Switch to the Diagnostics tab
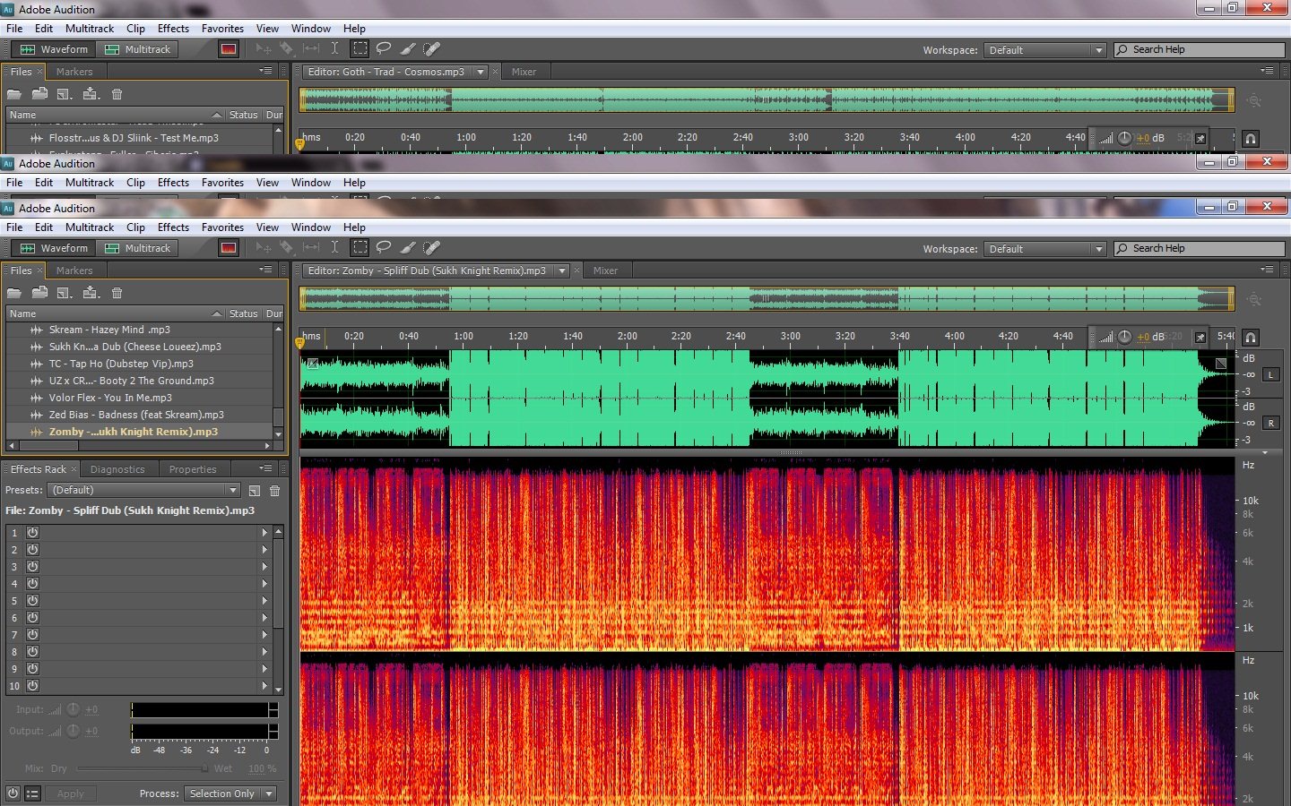1291x806 pixels. point(117,469)
